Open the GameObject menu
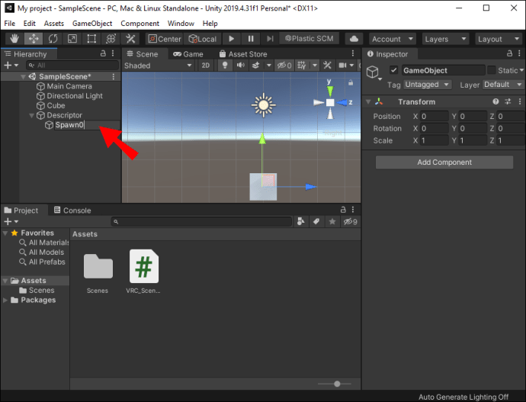526x402 pixels. pyautogui.click(x=92, y=24)
